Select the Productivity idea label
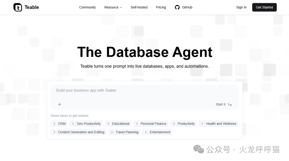 click(x=186, y=124)
